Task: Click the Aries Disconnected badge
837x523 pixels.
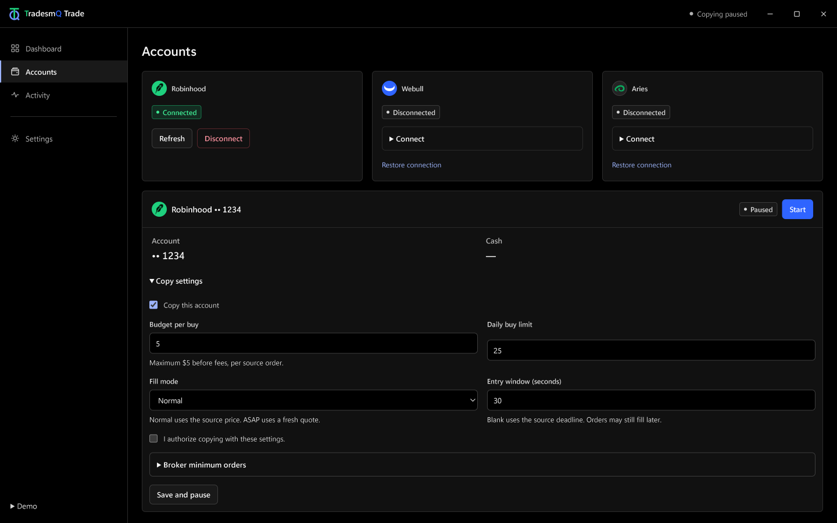Action: [641, 112]
